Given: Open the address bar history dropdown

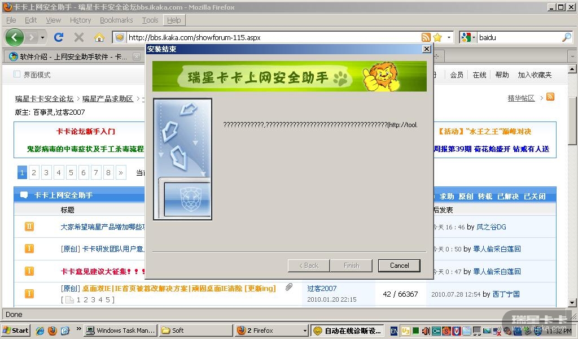Looking at the screenshot, I should (x=449, y=37).
